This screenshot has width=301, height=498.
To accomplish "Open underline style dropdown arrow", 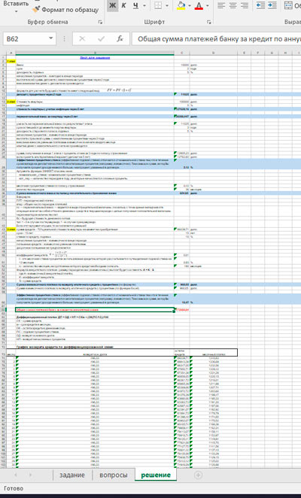I will click(x=144, y=6).
